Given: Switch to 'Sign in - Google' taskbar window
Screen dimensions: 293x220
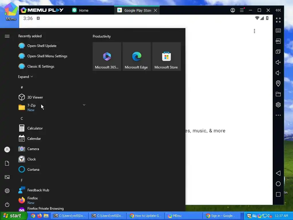Looking at the screenshot, I should (222, 216).
